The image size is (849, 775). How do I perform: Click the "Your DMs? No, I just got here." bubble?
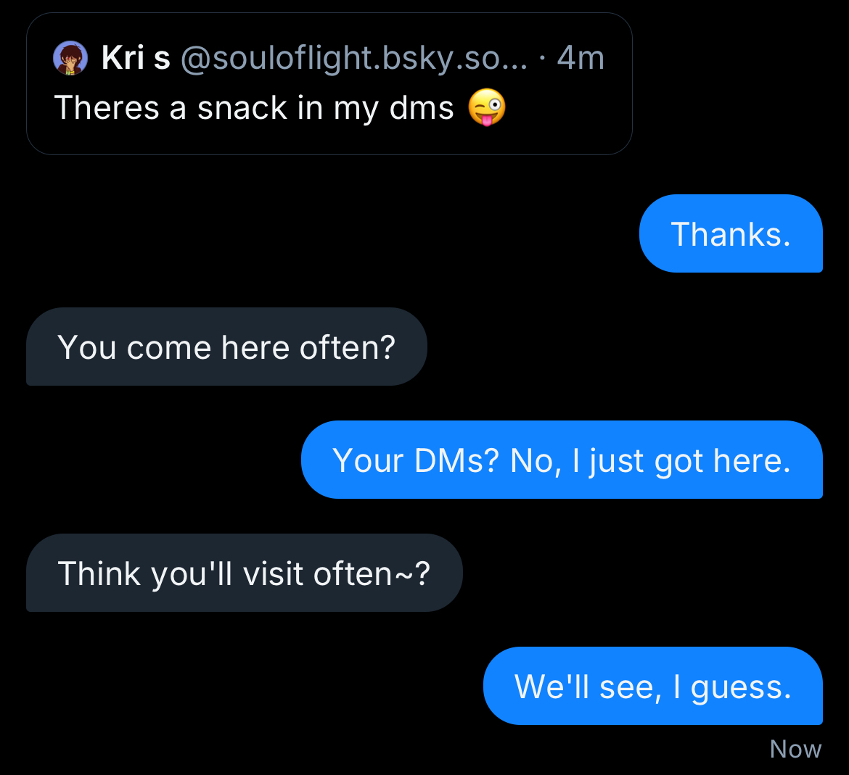[x=561, y=460]
